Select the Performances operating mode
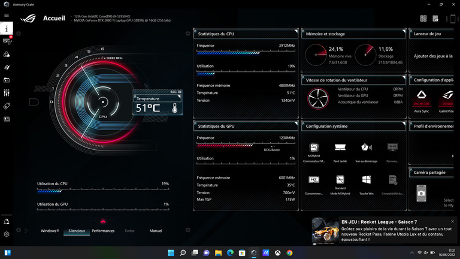460x259 pixels. [103, 231]
